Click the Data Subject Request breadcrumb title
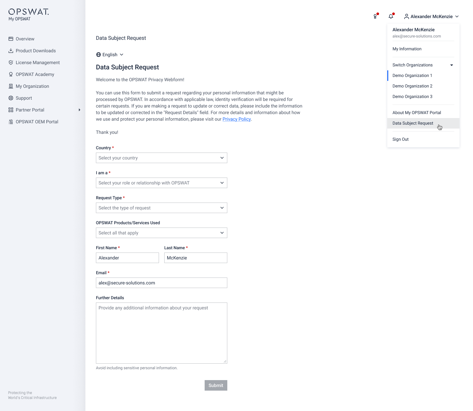Image resolution: width=473 pixels, height=411 pixels. click(121, 38)
